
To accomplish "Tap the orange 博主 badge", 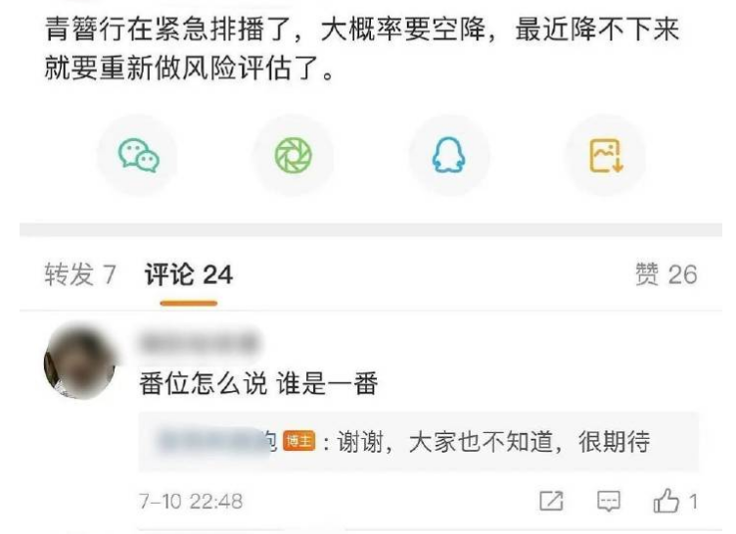I will (x=299, y=441).
